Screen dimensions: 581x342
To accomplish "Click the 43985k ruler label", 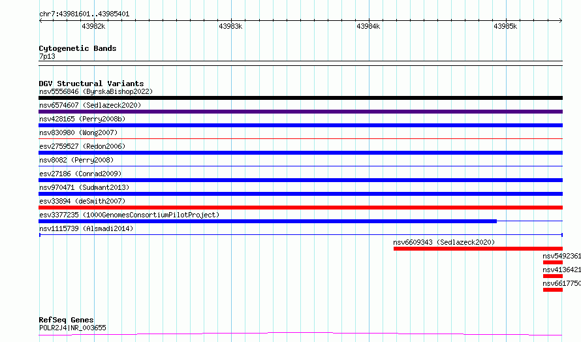I will click(x=505, y=26).
